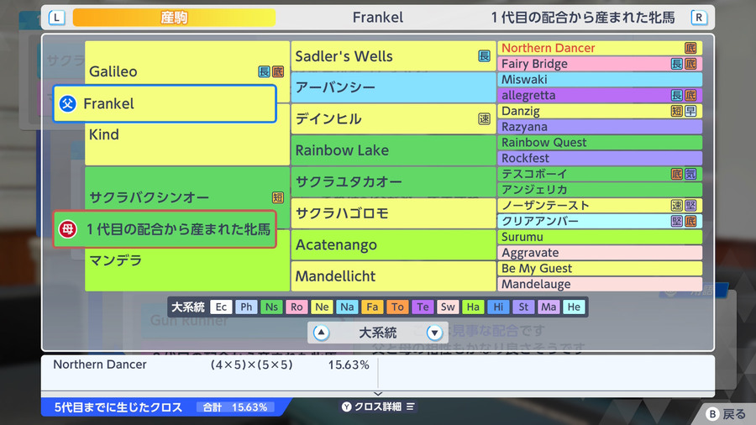Click the Ec lineage swatch
The height and width of the screenshot is (425, 756).
coord(221,307)
